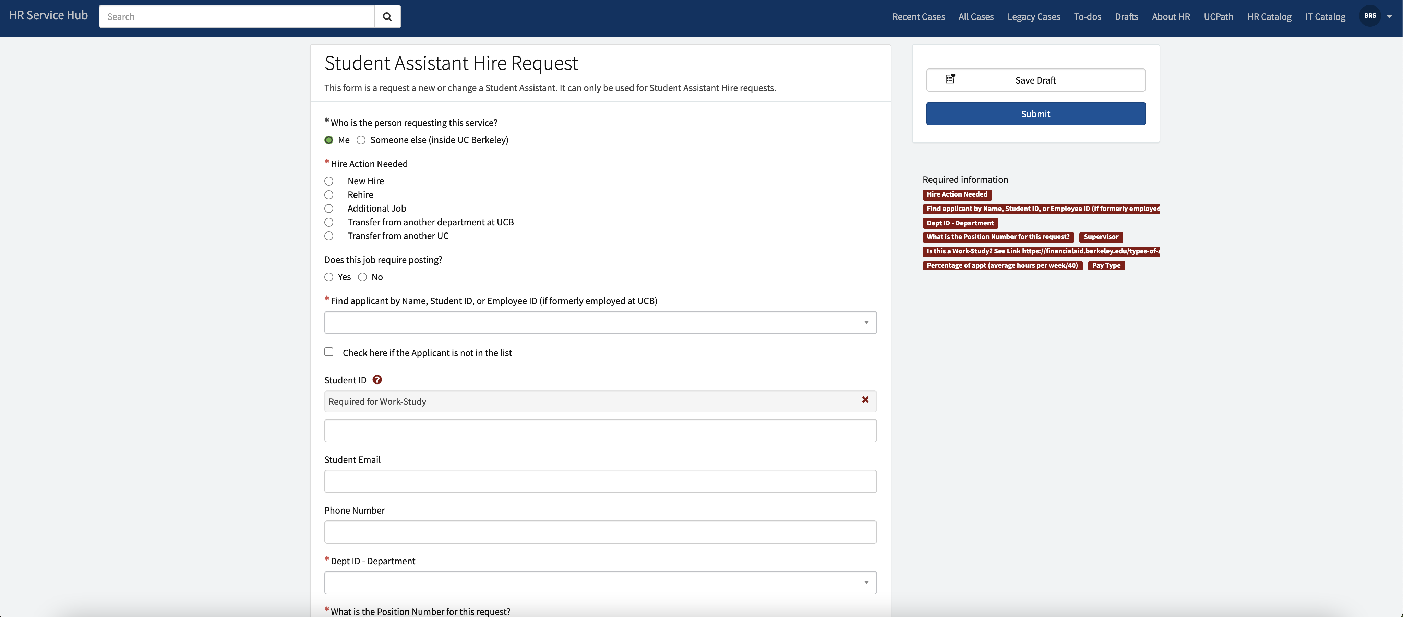Click the Student Assistant Hire Request heading
This screenshot has width=1403, height=617.
click(x=451, y=63)
